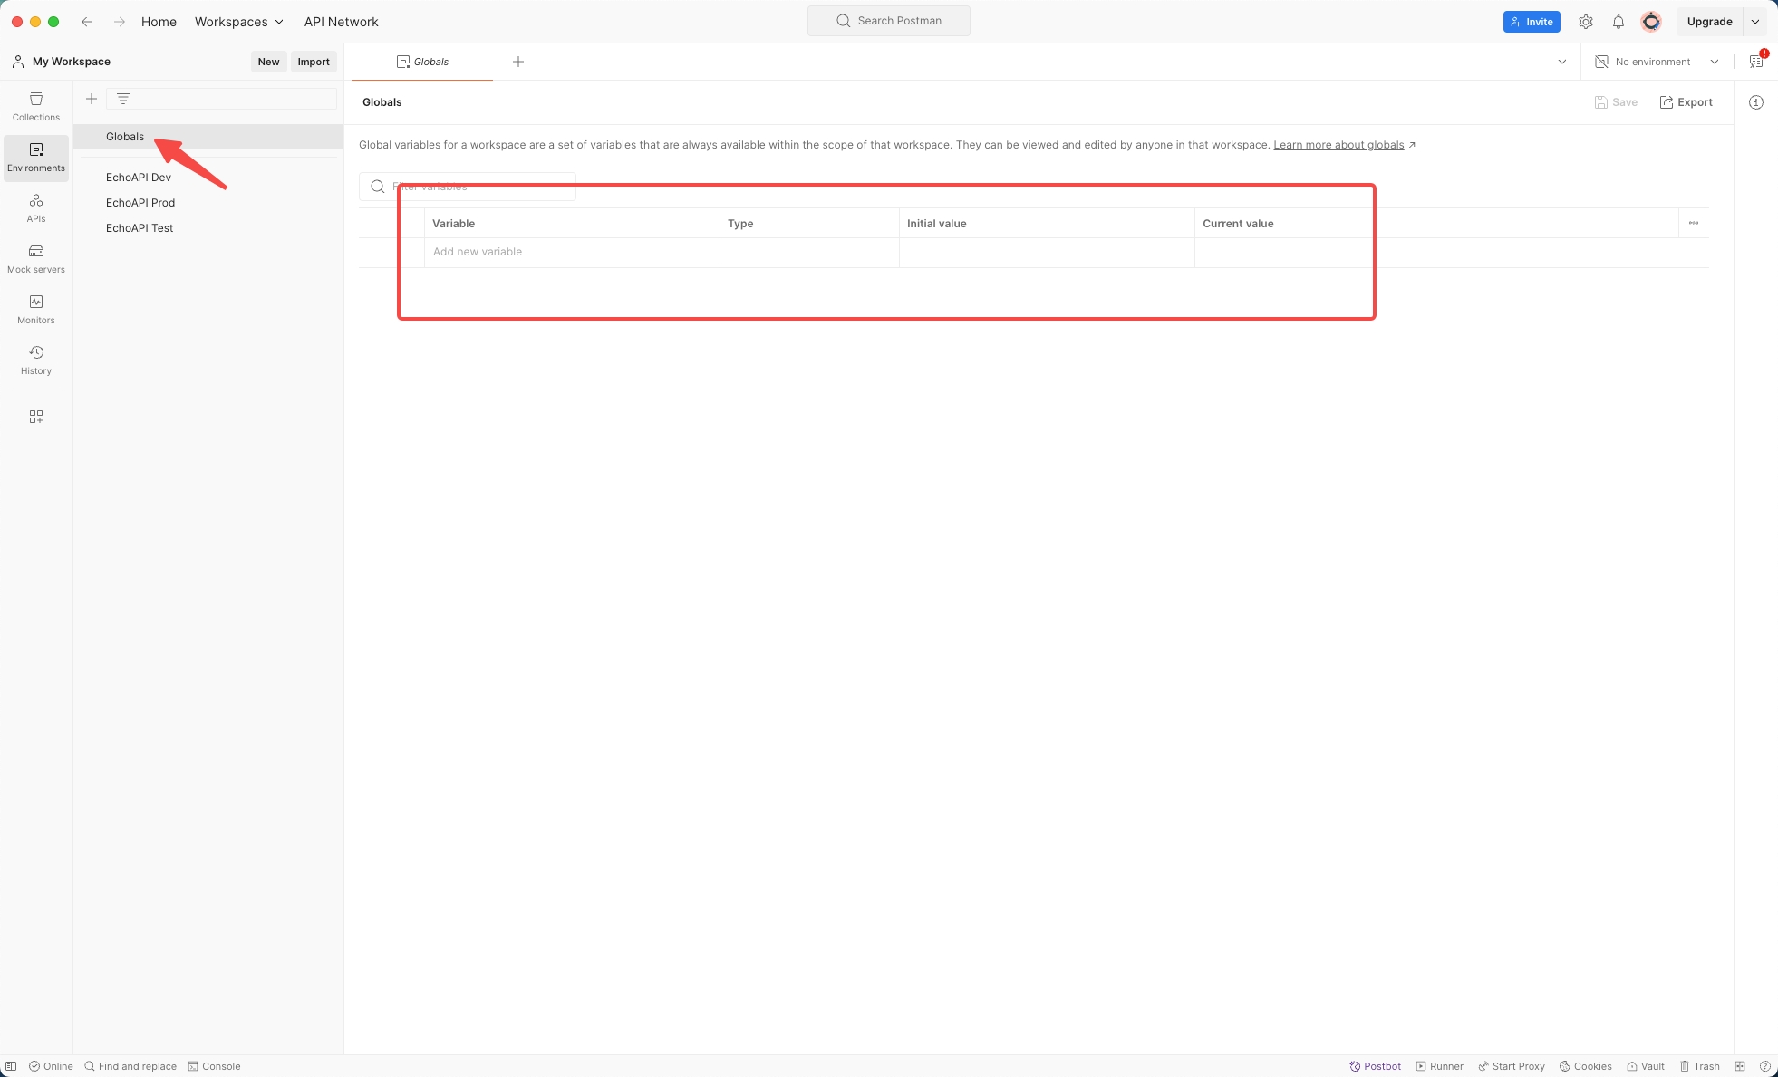Screen dimensions: 1778x1077
Task: Open the Monitors sidebar section
Action: coord(36,309)
